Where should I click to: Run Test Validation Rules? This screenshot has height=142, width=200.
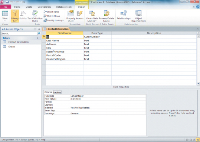point(35,16)
